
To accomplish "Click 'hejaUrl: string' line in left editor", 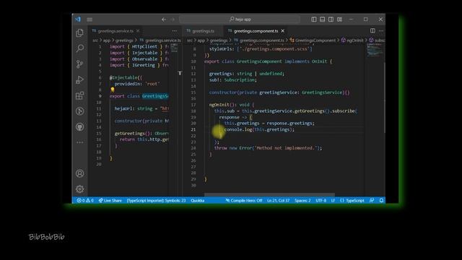I will 141,108.
